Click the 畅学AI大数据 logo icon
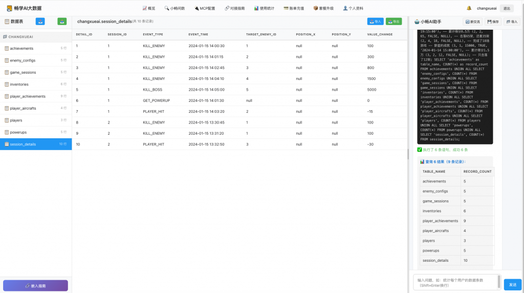This screenshot has width=524, height=293. point(9,8)
